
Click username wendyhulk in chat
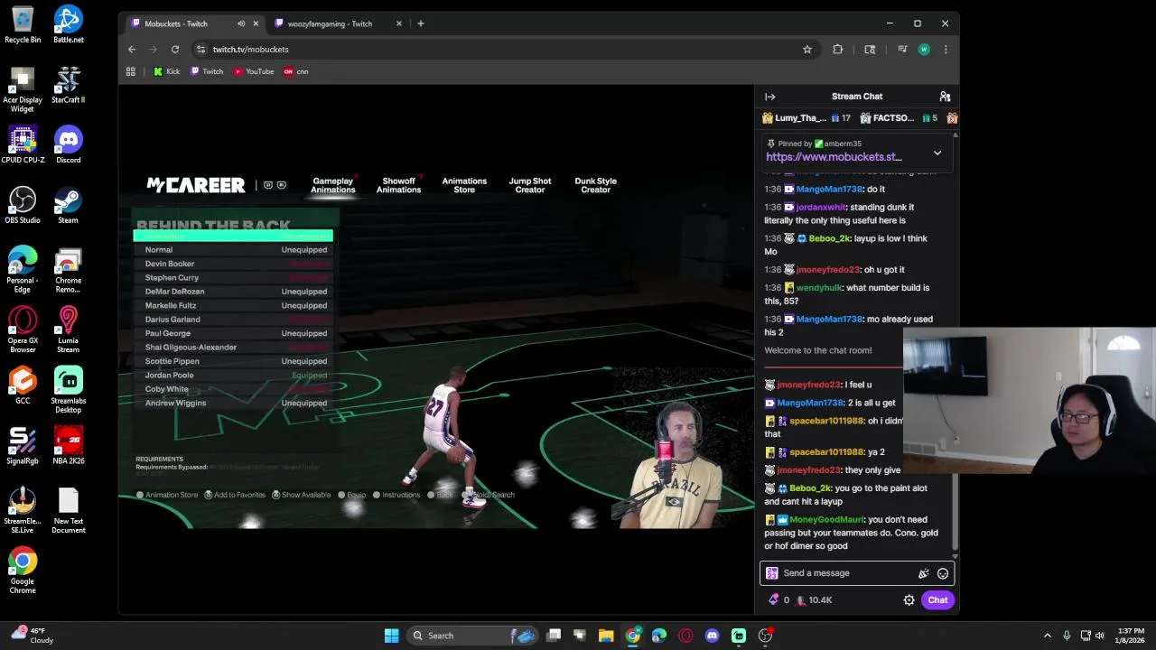[819, 288]
